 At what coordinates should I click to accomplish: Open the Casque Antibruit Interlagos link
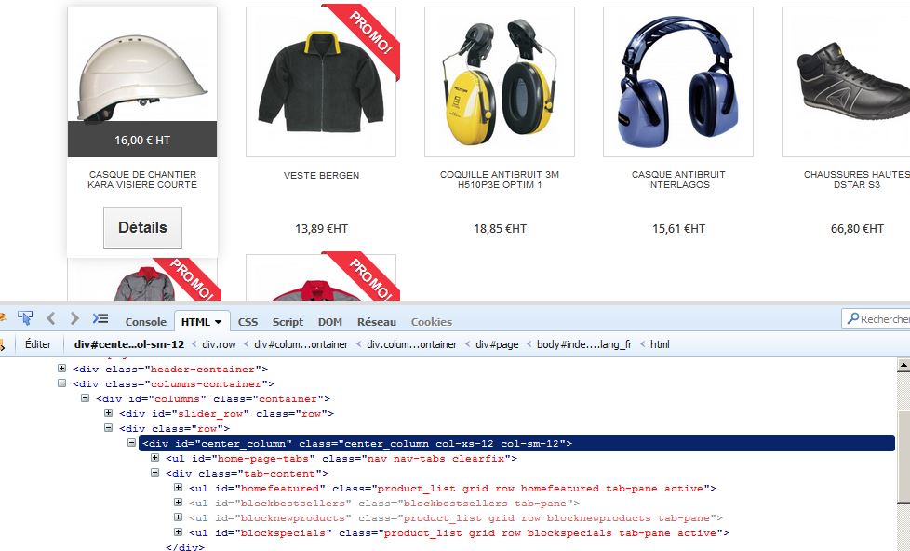click(x=678, y=180)
